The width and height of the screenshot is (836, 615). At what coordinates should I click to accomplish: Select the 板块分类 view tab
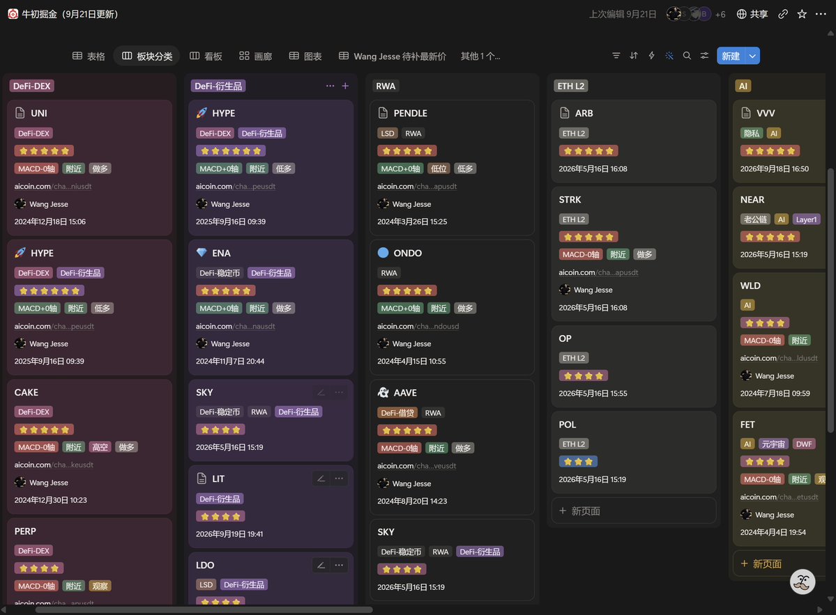tap(146, 56)
